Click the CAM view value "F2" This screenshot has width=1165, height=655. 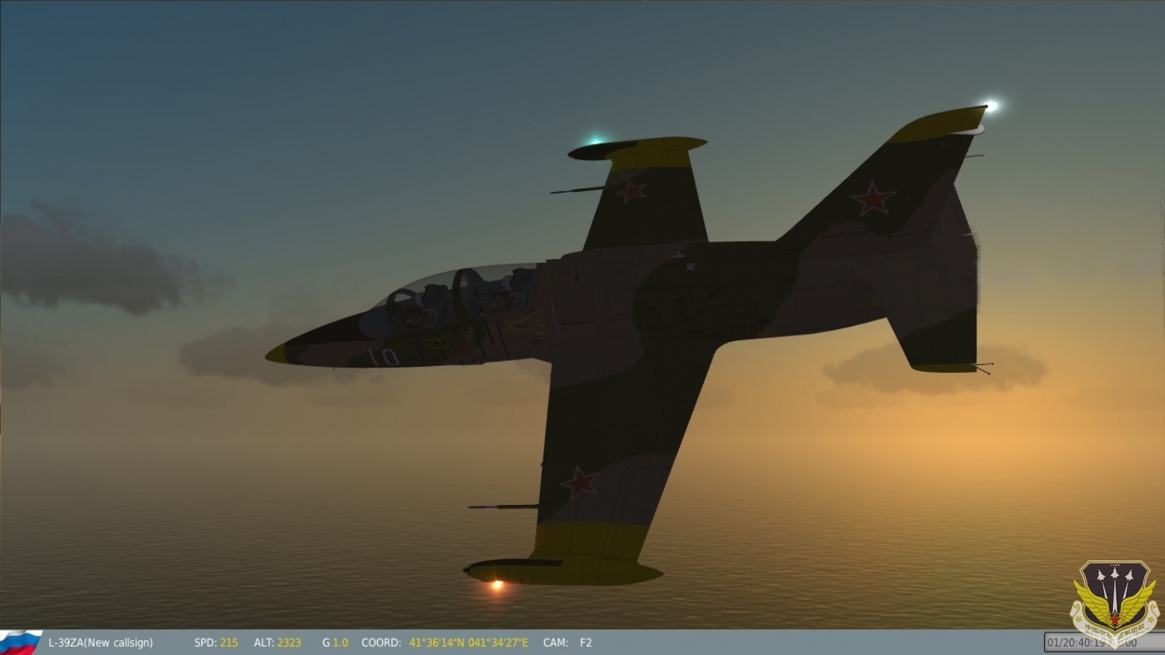click(x=586, y=642)
